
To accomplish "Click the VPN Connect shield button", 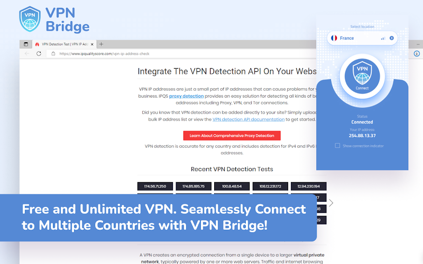I will click(362, 76).
